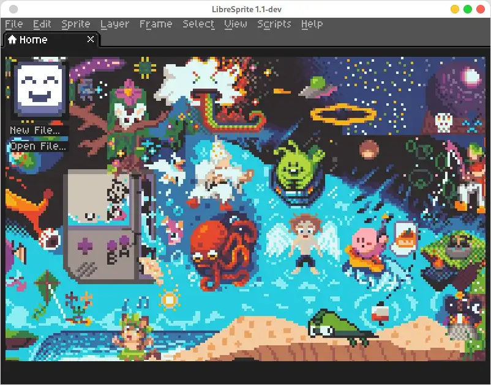
Task: Click the red close window button
Action: point(481,9)
